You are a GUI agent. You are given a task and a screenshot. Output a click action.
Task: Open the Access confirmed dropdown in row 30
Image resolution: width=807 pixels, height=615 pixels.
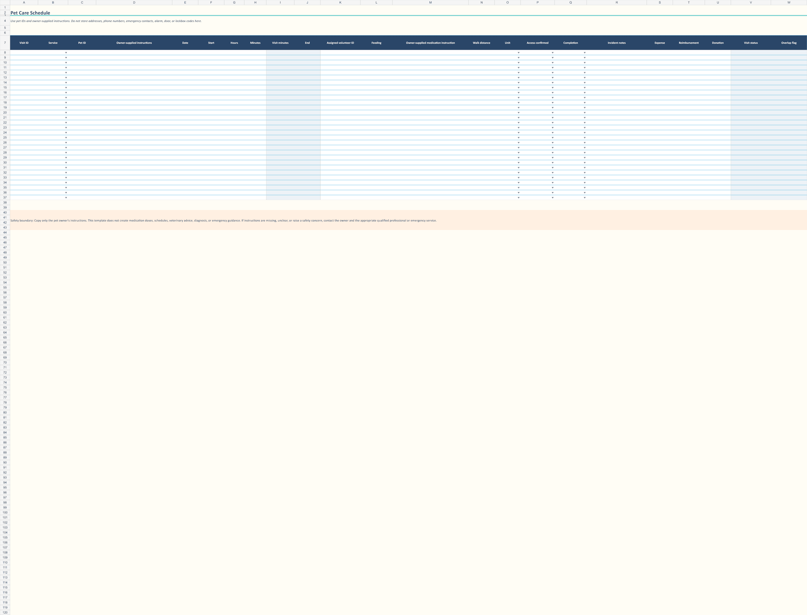552,162
